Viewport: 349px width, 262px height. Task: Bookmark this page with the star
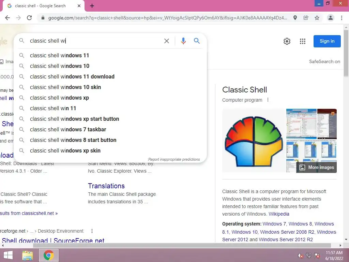pos(317,18)
